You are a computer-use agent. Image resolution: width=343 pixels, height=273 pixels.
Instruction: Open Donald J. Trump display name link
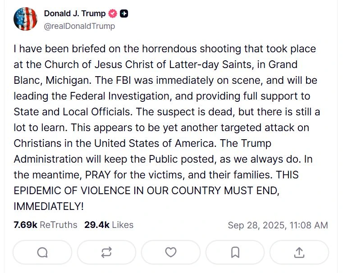pos(75,14)
